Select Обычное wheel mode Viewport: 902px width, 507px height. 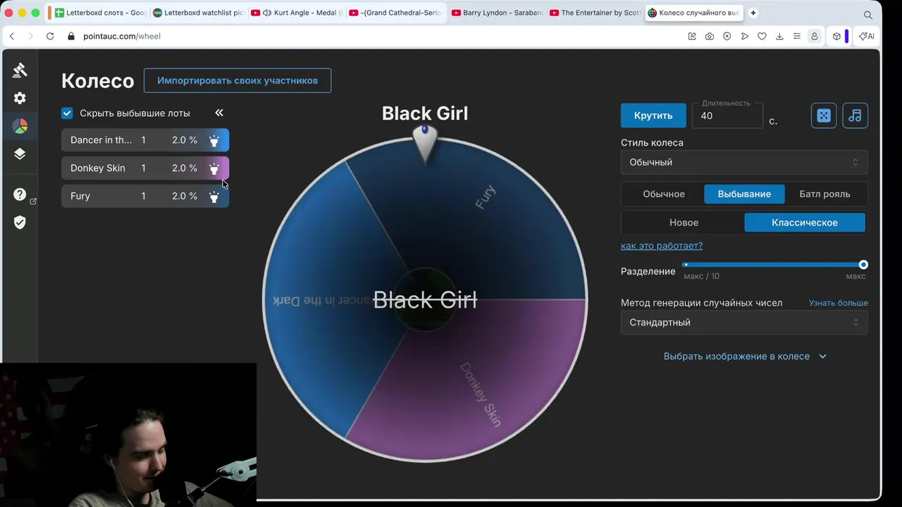point(664,194)
